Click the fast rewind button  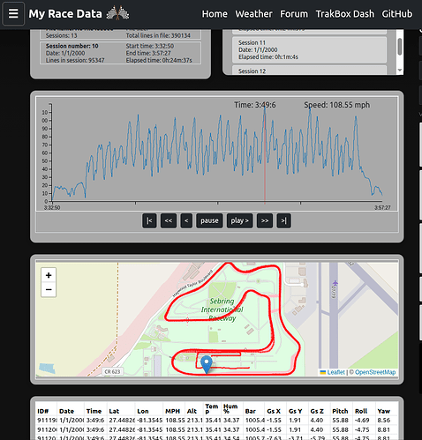click(169, 220)
